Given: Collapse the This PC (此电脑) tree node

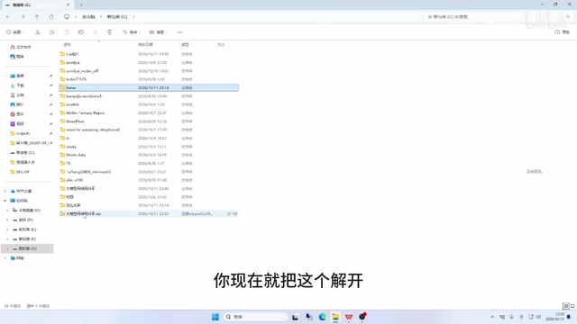Looking at the screenshot, I should pyautogui.click(x=5, y=201).
